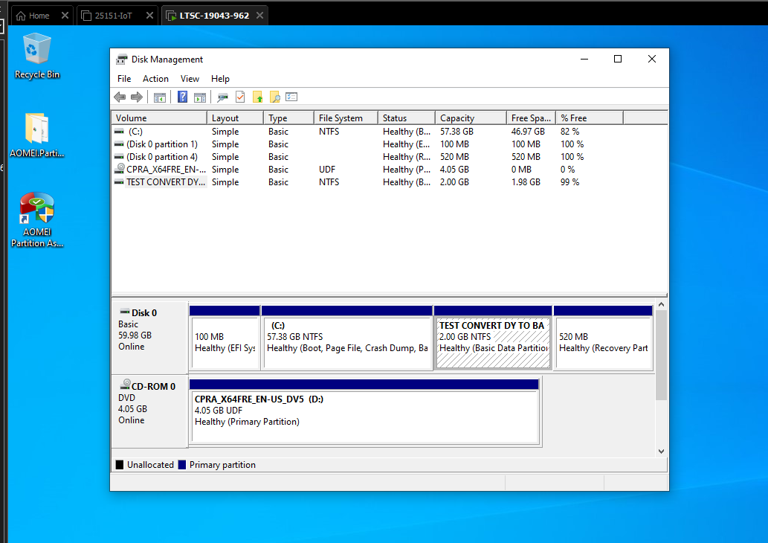Click the DVD icon beside CPRA_X64FRE_EN row
Viewport: 768px width, 543px height.
click(x=119, y=169)
